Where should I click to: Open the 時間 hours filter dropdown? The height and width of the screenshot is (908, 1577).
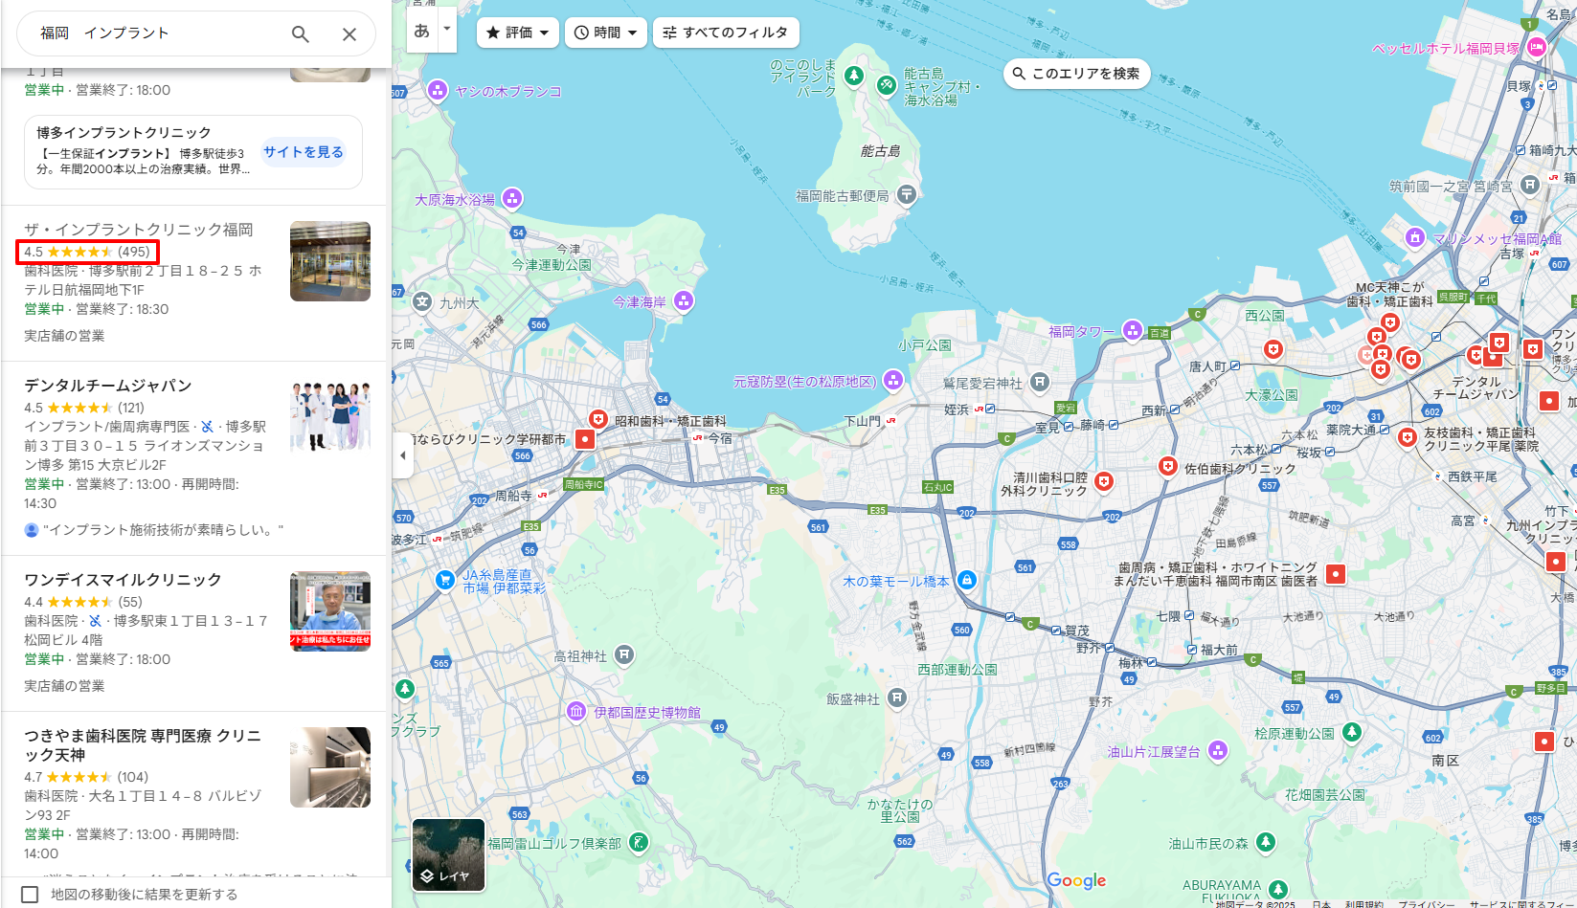pos(605,32)
